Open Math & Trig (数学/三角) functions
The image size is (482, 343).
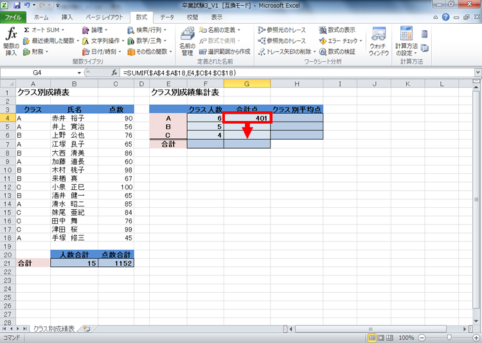[x=147, y=41]
